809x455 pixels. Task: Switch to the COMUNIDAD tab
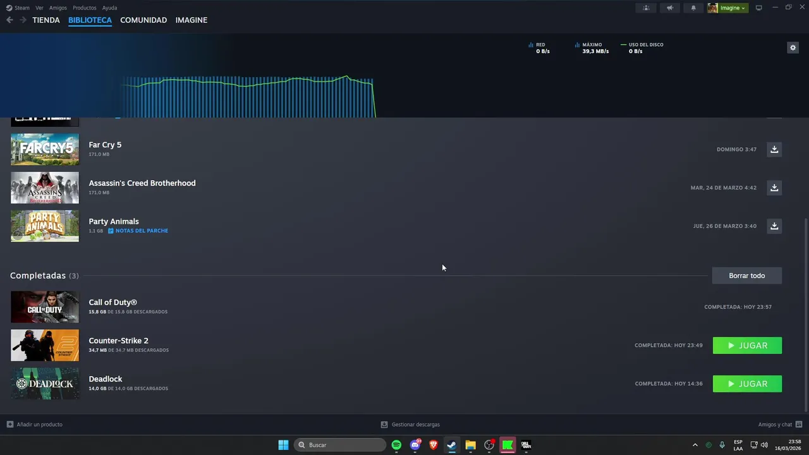(143, 20)
